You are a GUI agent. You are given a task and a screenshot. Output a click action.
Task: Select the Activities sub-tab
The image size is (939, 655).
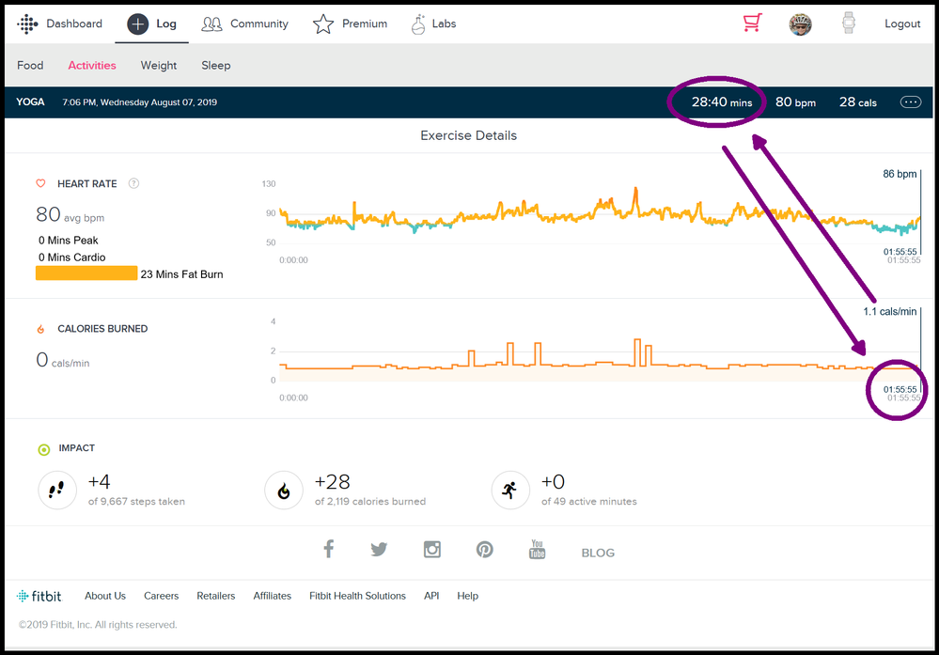coord(91,65)
